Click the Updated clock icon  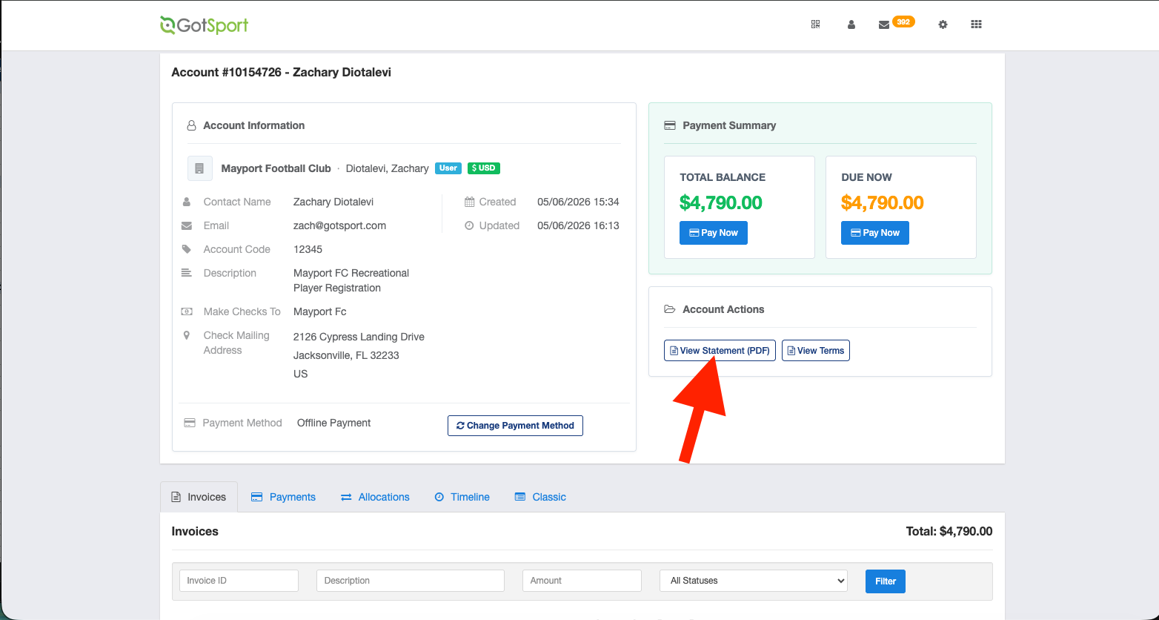tap(469, 225)
